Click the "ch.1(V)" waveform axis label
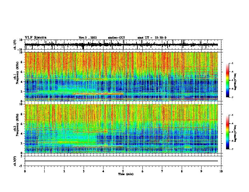The width and height of the screenshot is (249, 192). (x=15, y=45)
